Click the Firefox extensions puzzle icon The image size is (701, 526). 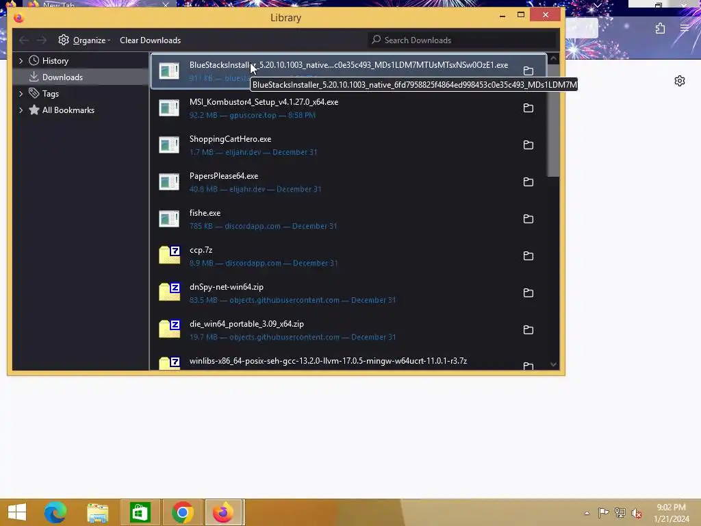click(x=661, y=29)
